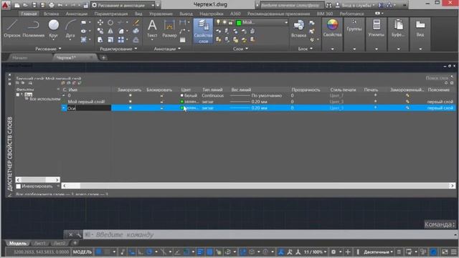The width and height of the screenshot is (459, 258).
Task: Click the status bar customization menu icon
Action: (x=453, y=252)
